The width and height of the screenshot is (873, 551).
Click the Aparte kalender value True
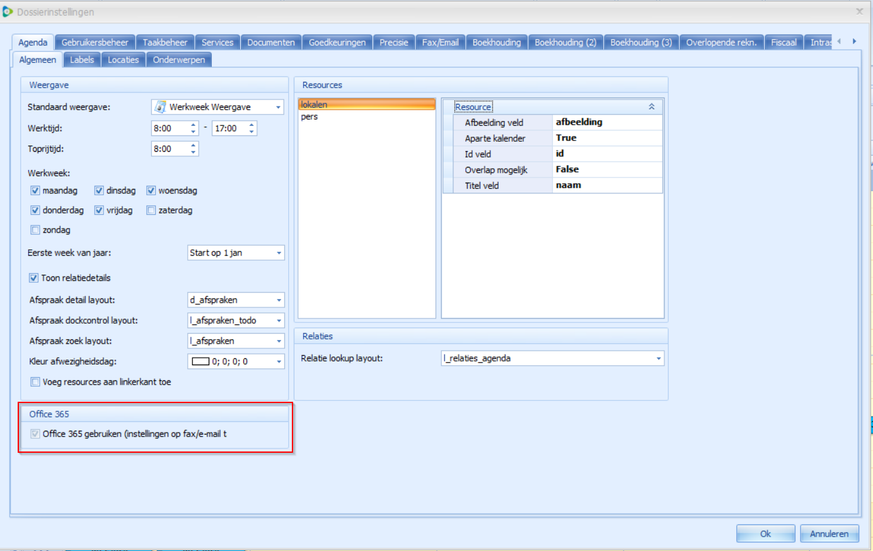click(x=608, y=138)
